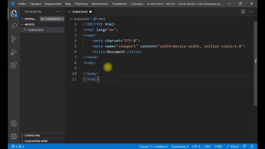The width and height of the screenshot is (265, 149).
Task: Open the Терминал menu
Action: tap(119, 4)
